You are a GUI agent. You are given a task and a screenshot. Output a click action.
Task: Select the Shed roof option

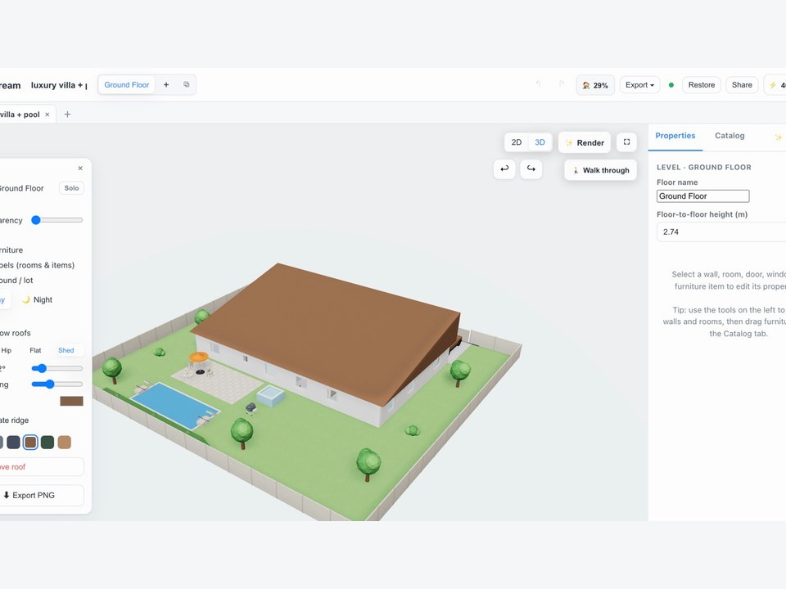pos(65,350)
